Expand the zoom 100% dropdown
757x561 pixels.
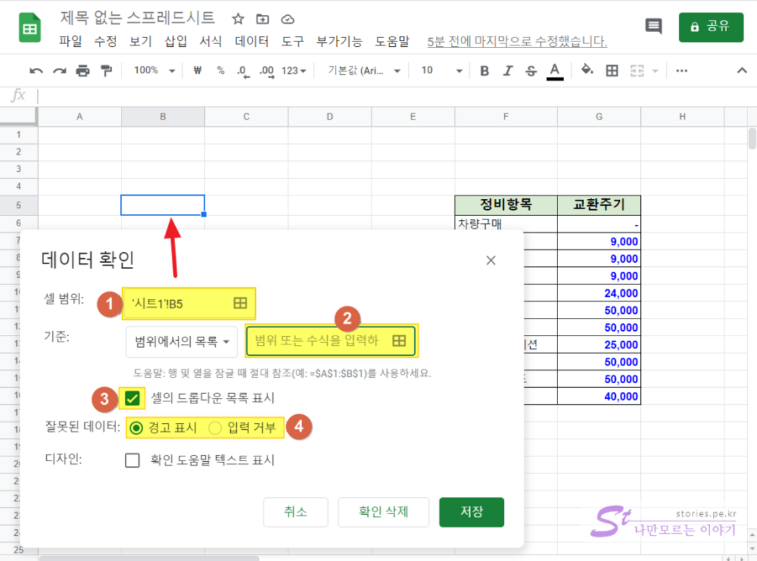pyautogui.click(x=154, y=71)
